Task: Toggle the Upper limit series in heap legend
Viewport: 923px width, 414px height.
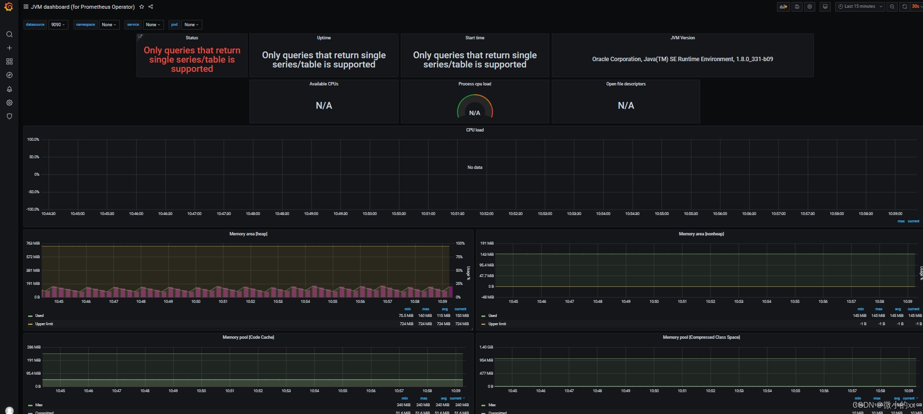Action: 44,324
